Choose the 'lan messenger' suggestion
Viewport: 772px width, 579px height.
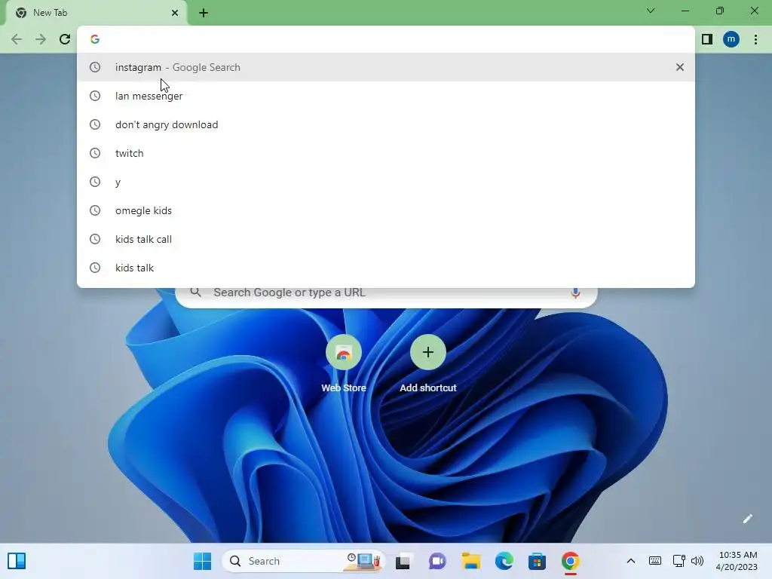tap(386, 96)
